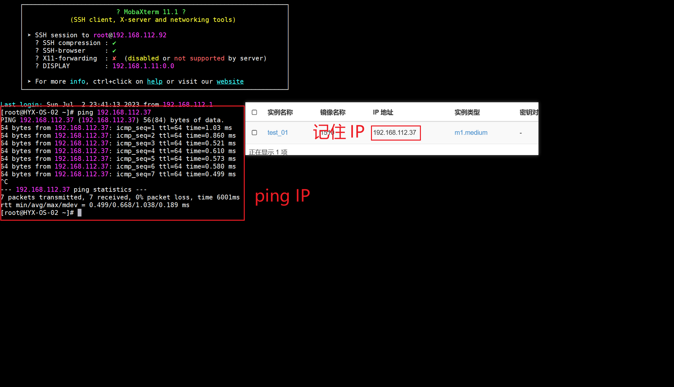Viewport: 674px width, 387px height.
Task: Sort instances by the IP 地址 column
Action: pyautogui.click(x=383, y=112)
